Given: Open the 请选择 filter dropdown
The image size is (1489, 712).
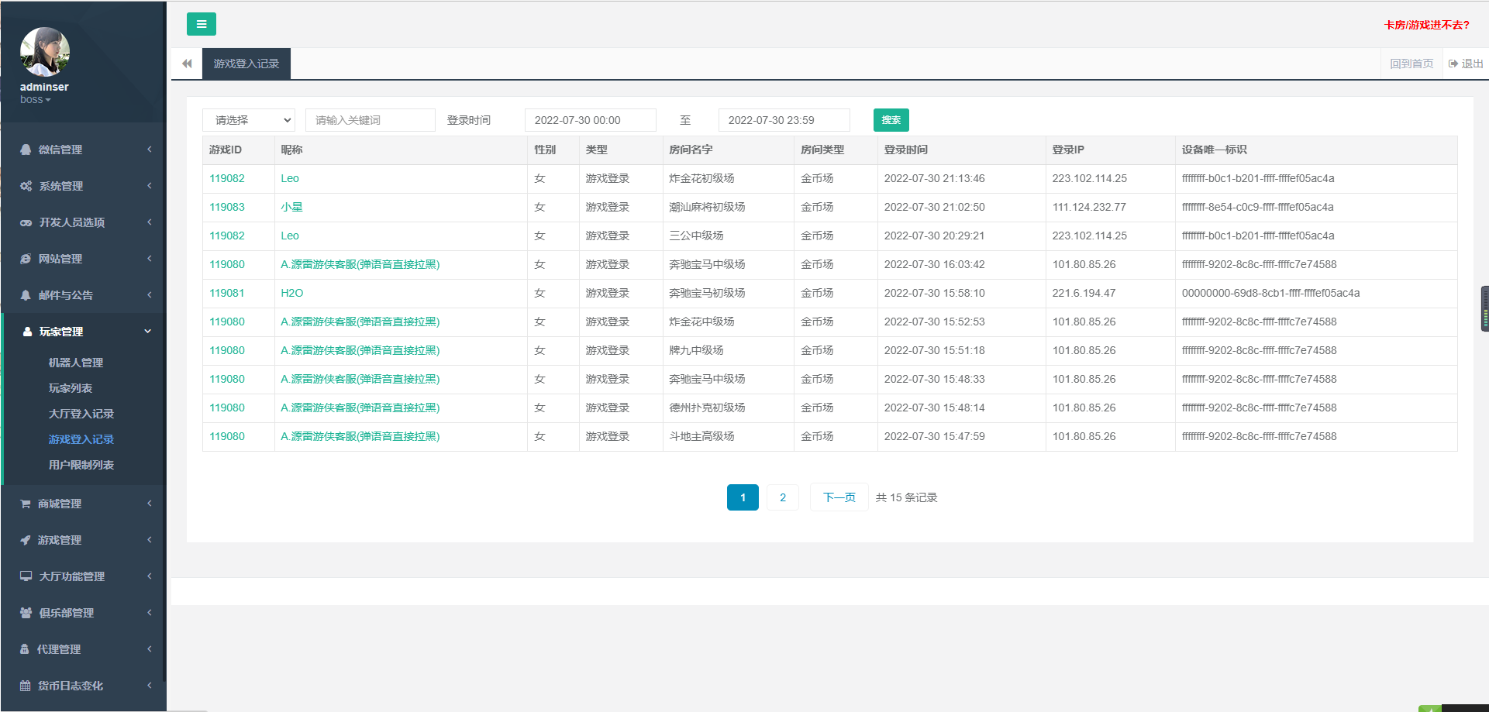Looking at the screenshot, I should click(249, 120).
